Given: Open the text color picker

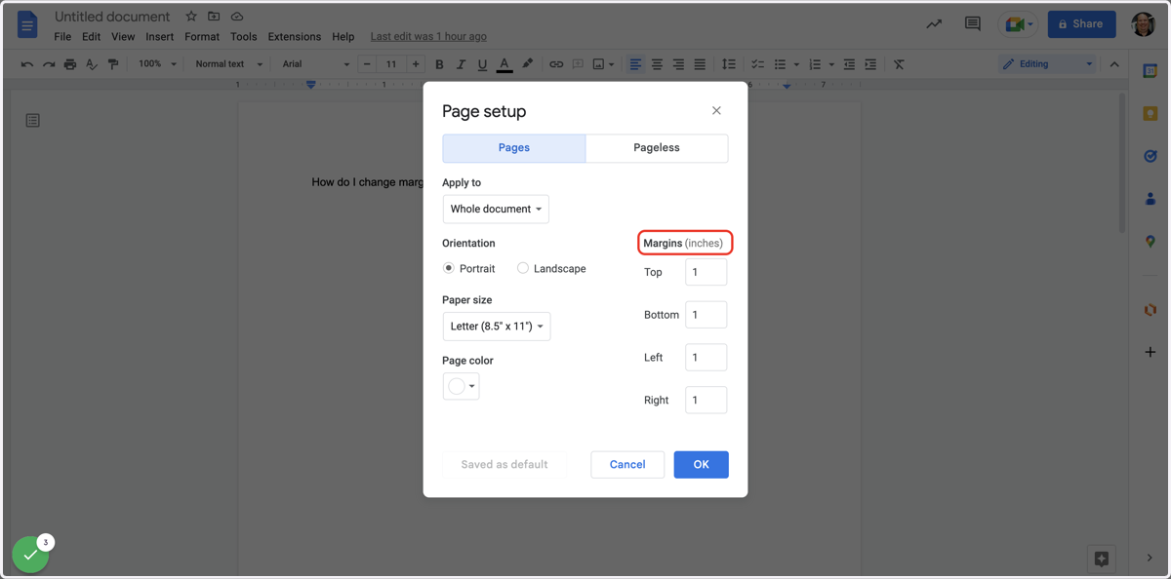Looking at the screenshot, I should tap(505, 64).
